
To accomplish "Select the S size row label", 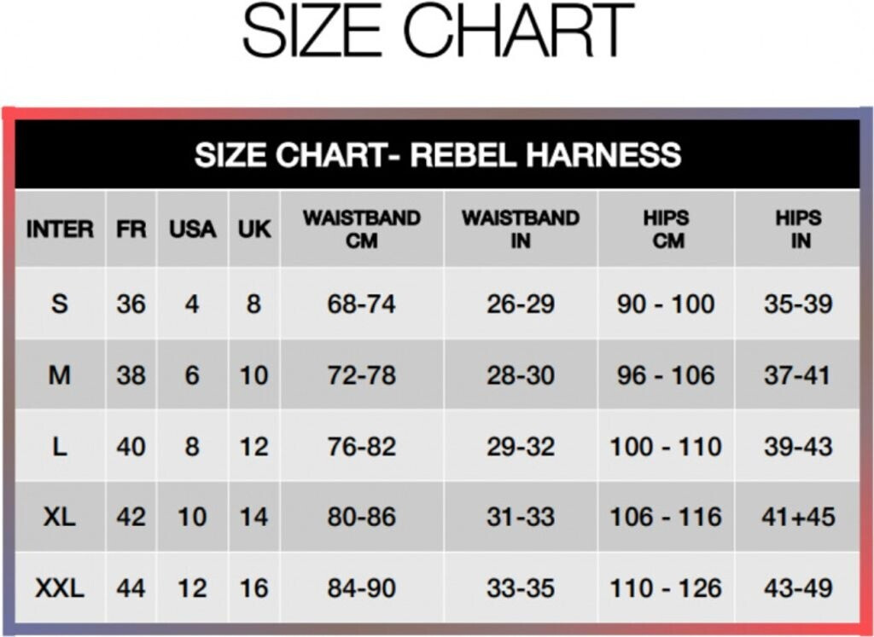I will (x=60, y=304).
